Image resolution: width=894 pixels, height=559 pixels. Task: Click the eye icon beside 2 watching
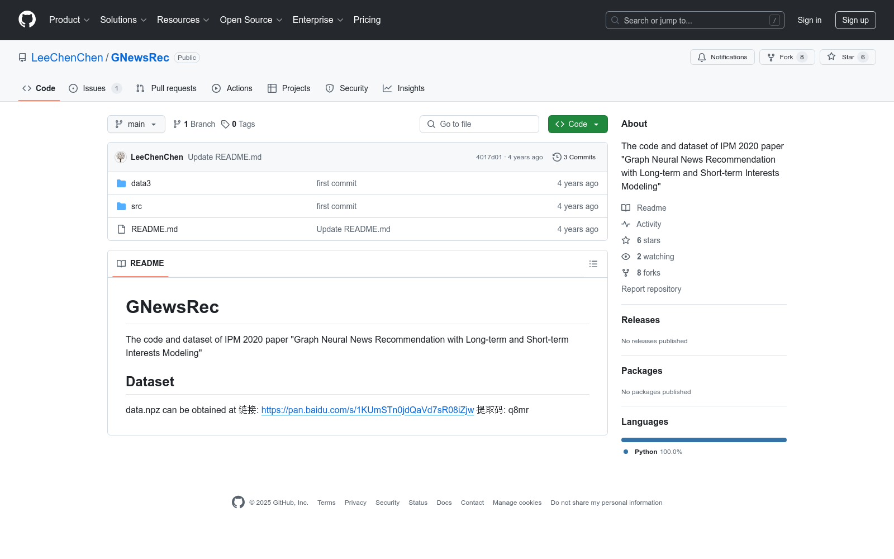[626, 257]
